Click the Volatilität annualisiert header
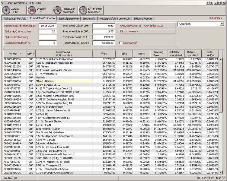The image size is (227, 181). pyautogui.click(x=176, y=54)
